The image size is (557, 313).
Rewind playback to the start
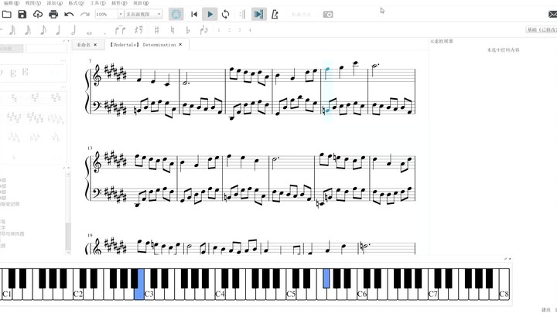click(x=194, y=14)
